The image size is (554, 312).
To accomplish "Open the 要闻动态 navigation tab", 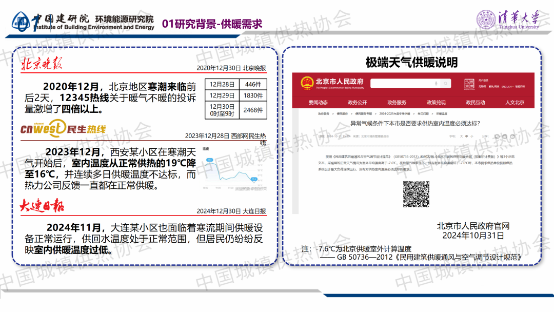I will 318,102.
